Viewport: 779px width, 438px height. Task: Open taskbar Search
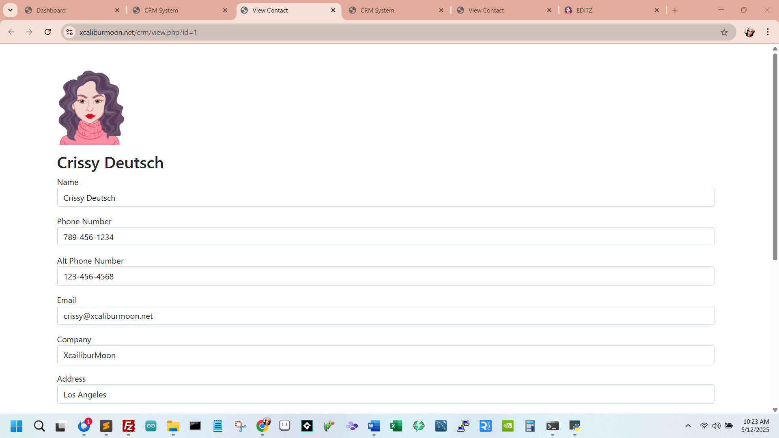(39, 426)
